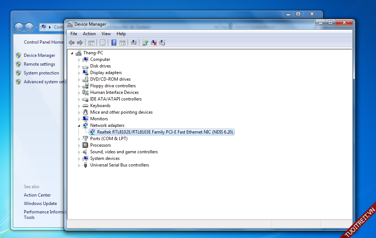Expand the Sound, video and game controllers node

79,152
